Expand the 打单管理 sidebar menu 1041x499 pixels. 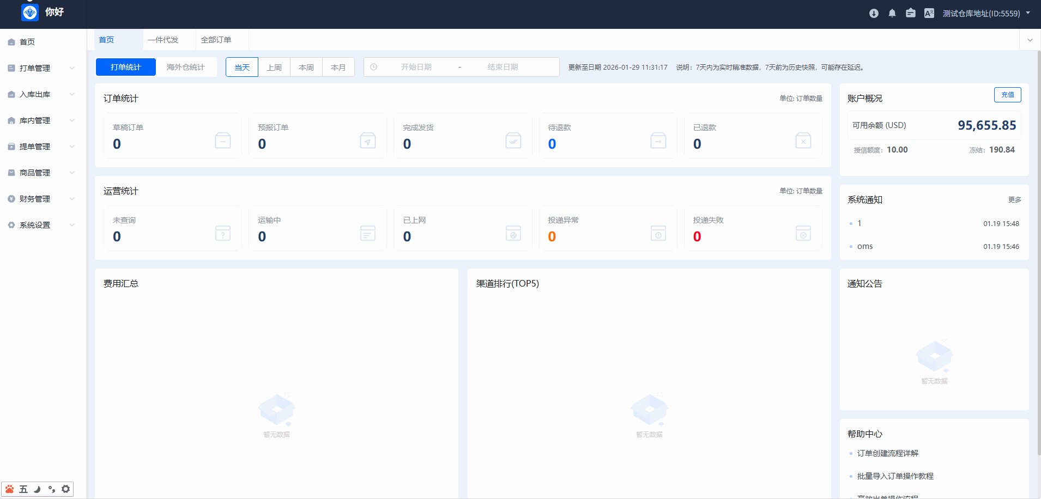(41, 68)
